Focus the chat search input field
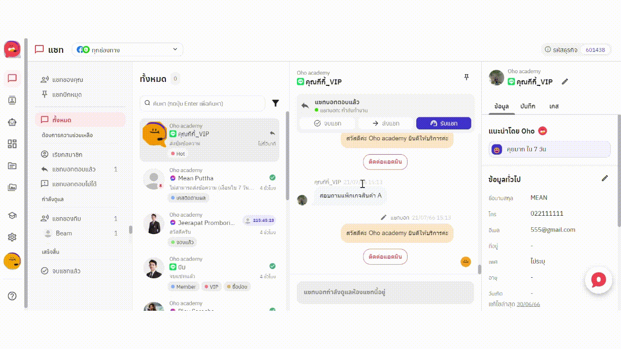Screen dimensions: 621x349 (x=203, y=103)
